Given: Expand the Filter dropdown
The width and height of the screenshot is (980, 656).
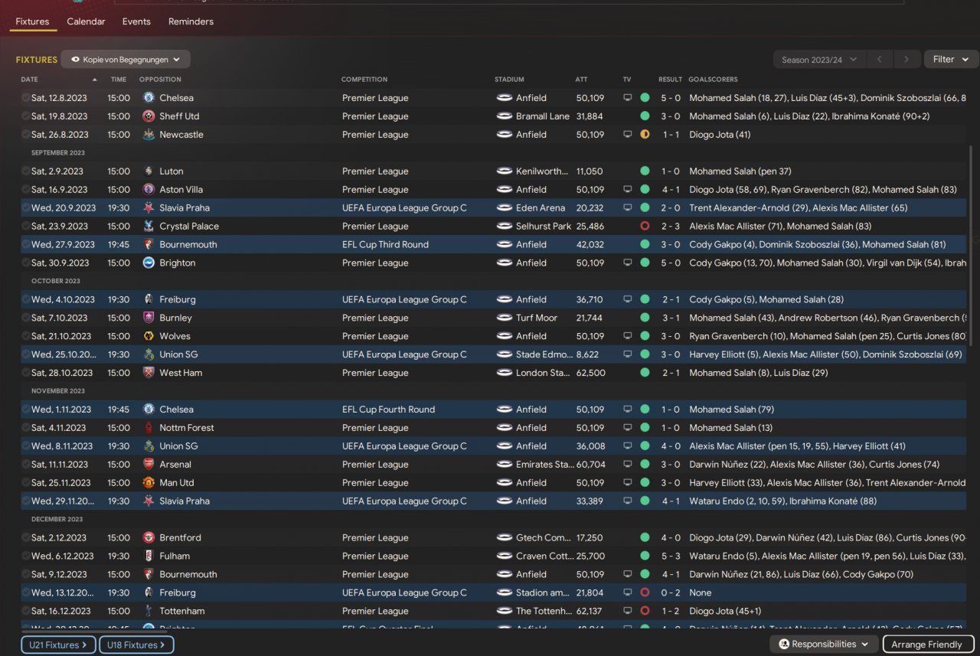Looking at the screenshot, I should coord(951,60).
